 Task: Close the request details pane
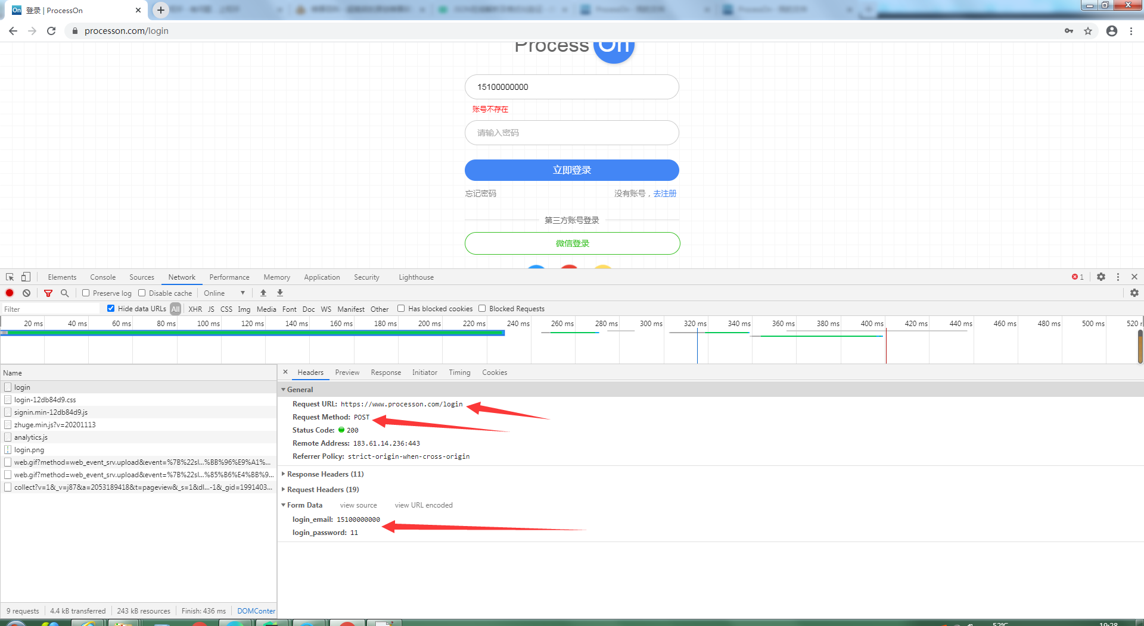285,372
